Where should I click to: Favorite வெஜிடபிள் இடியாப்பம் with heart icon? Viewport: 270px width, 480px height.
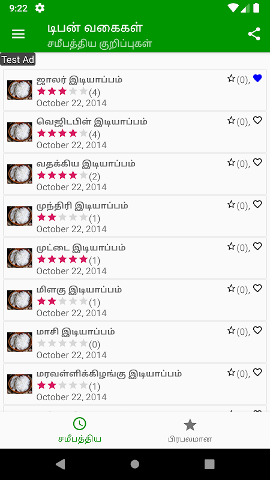(x=257, y=121)
